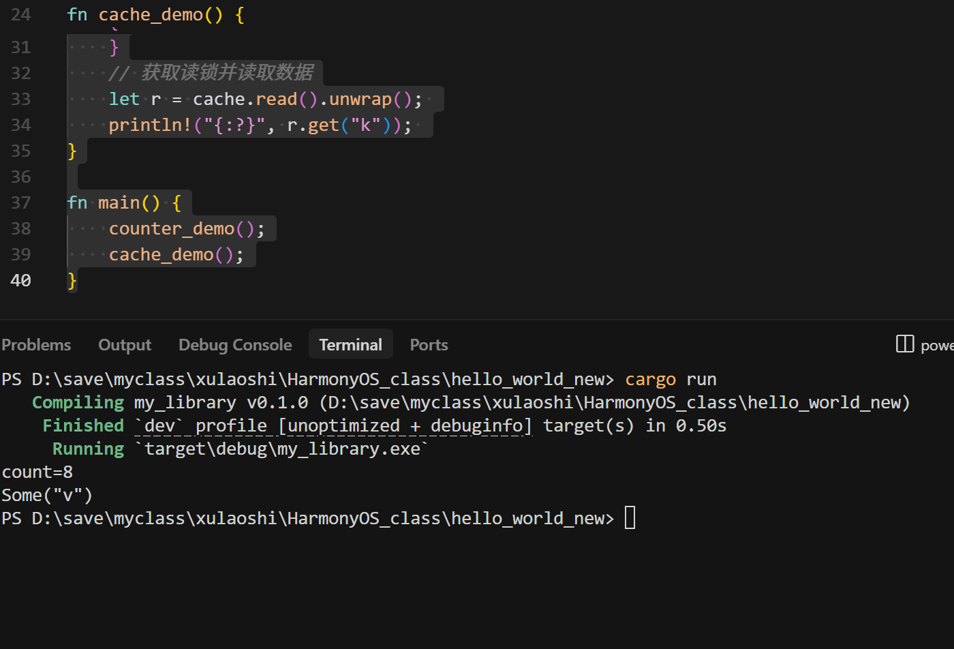The width and height of the screenshot is (954, 649).
Task: Click 'target\debug\my_library.exe' path in terminal
Action: tap(282, 449)
